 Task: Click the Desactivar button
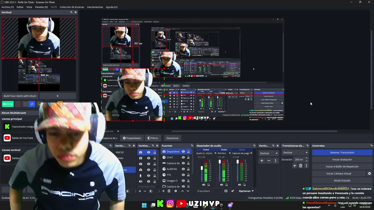click(172, 138)
